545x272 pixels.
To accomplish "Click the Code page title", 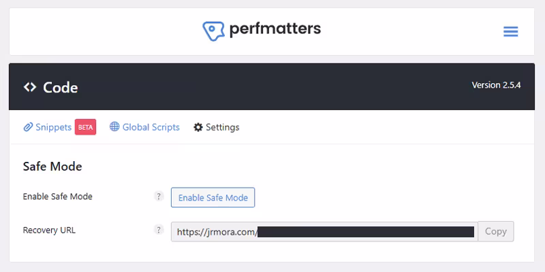I will 60,87.
